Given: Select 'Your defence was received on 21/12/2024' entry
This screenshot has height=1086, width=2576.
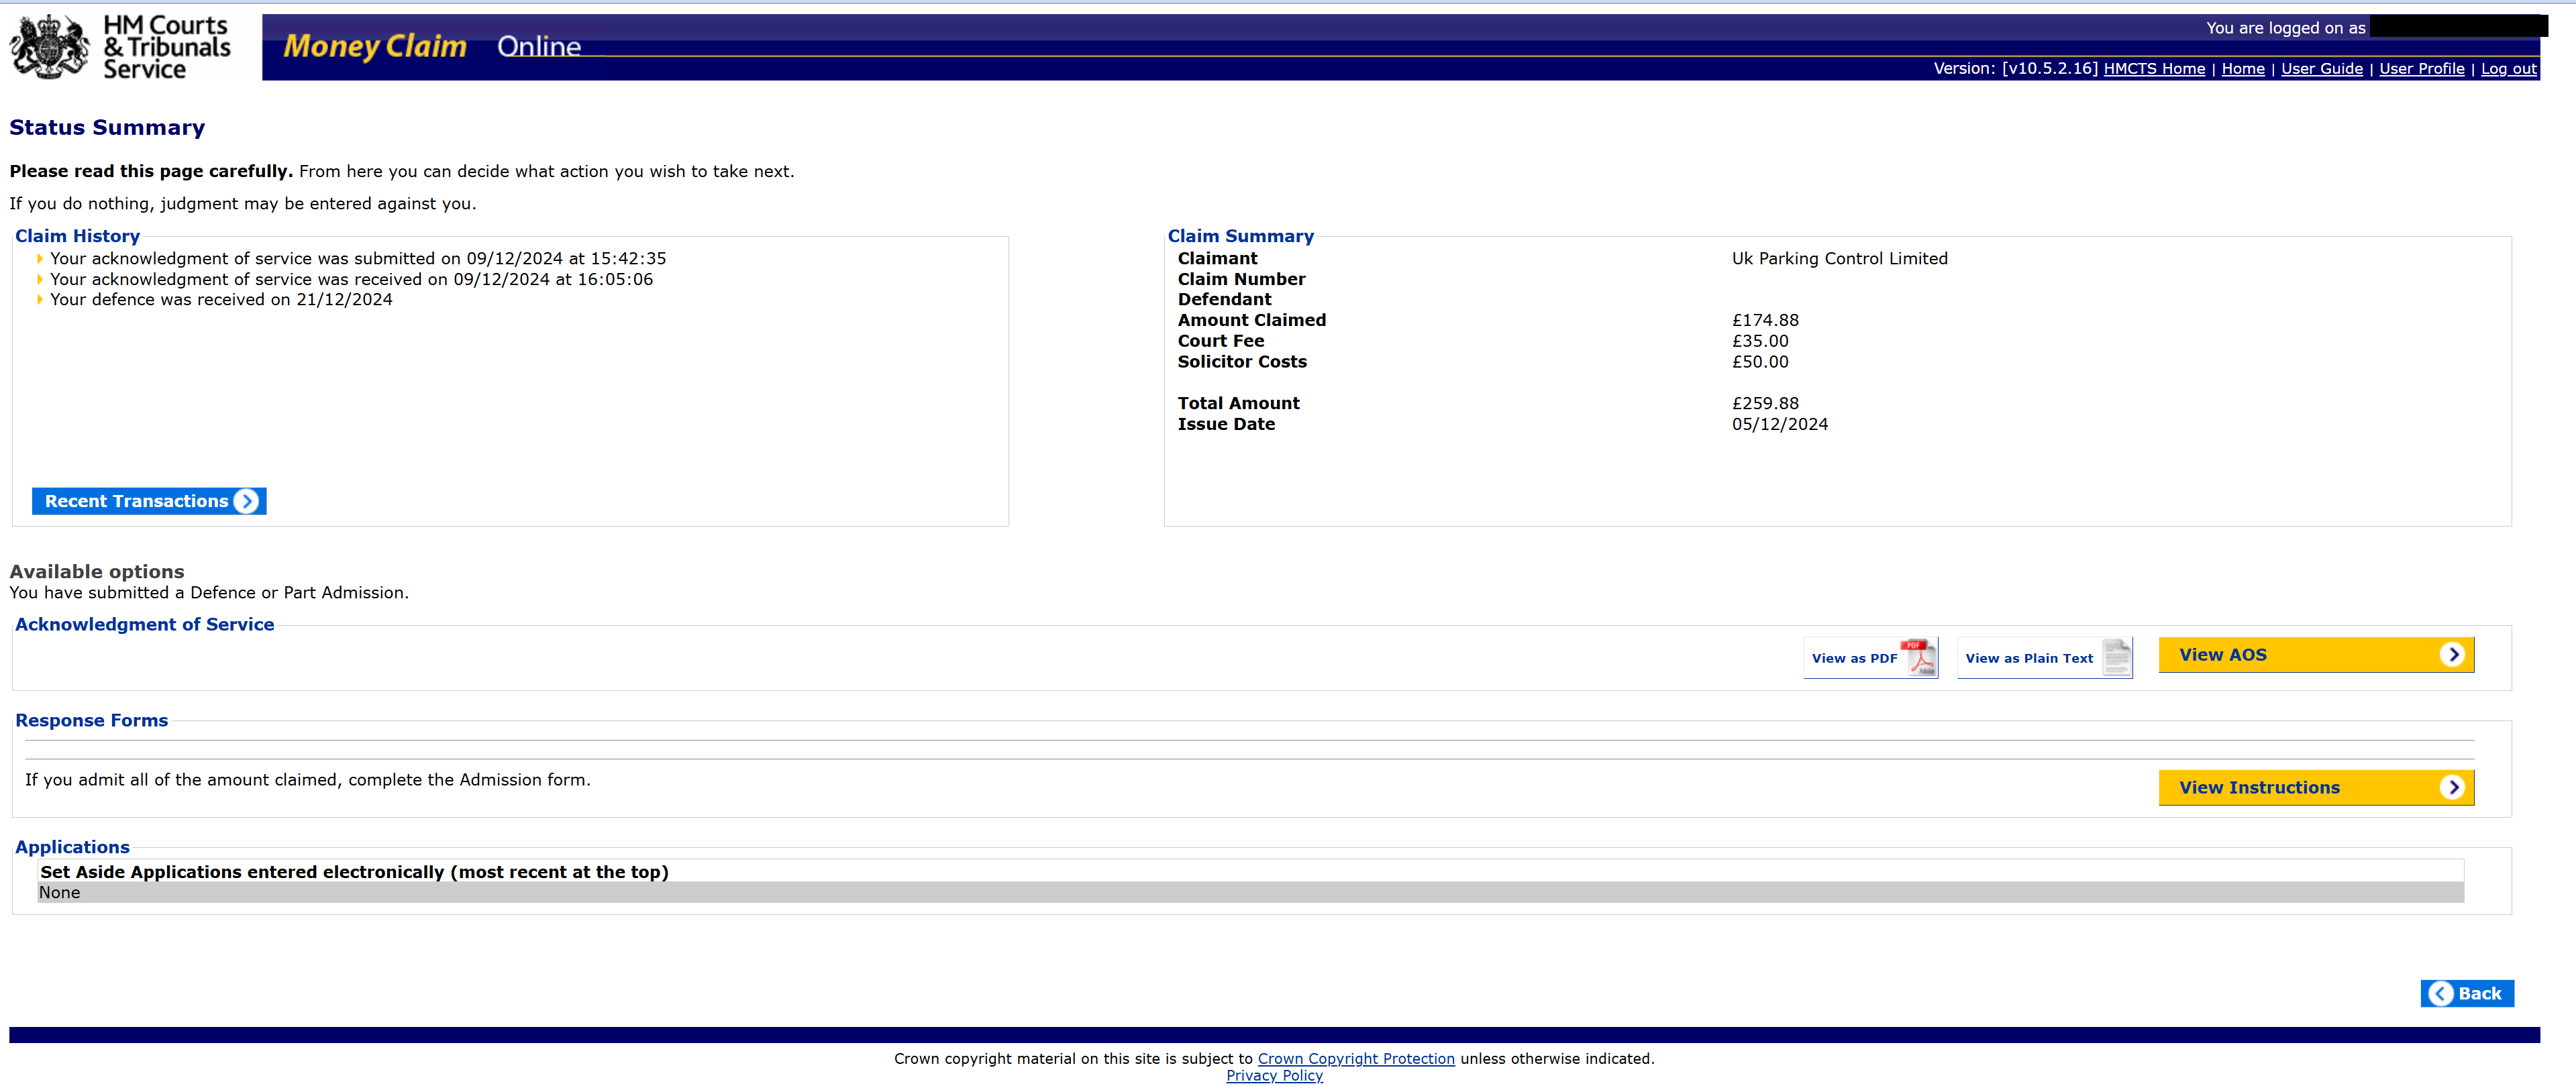Looking at the screenshot, I should click(x=221, y=300).
